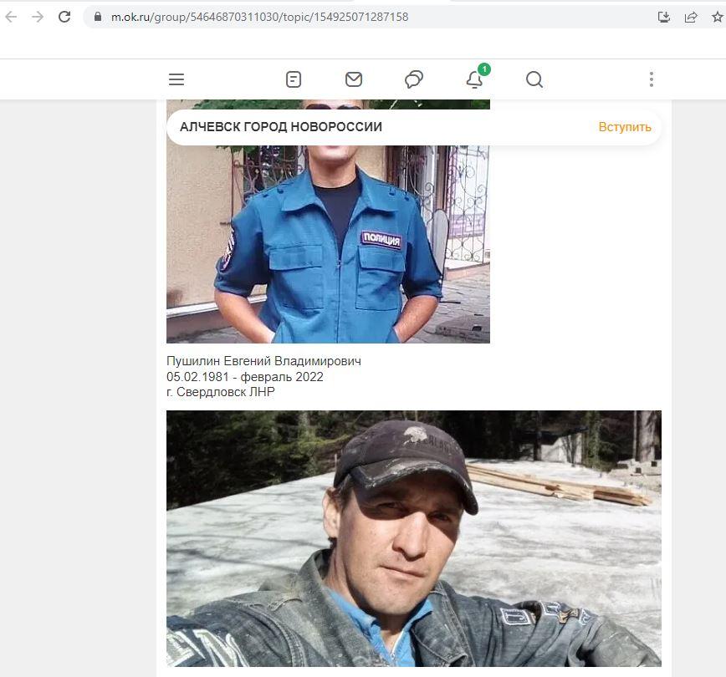726x677 pixels.
Task: Bookmark this page with the star icon
Action: (x=718, y=17)
